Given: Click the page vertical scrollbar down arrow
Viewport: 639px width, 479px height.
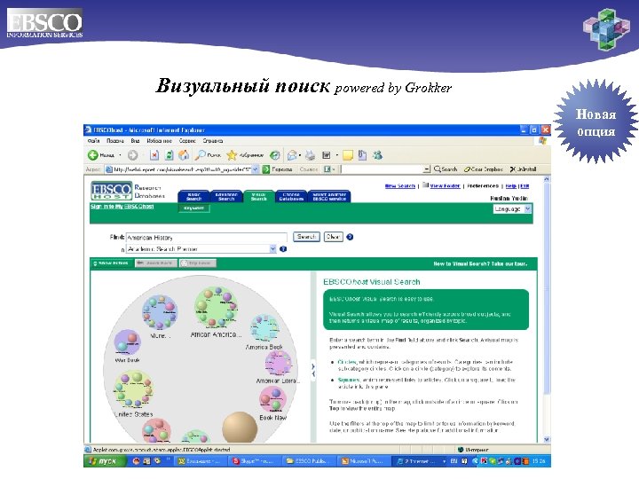Looking at the screenshot, I should point(547,439).
